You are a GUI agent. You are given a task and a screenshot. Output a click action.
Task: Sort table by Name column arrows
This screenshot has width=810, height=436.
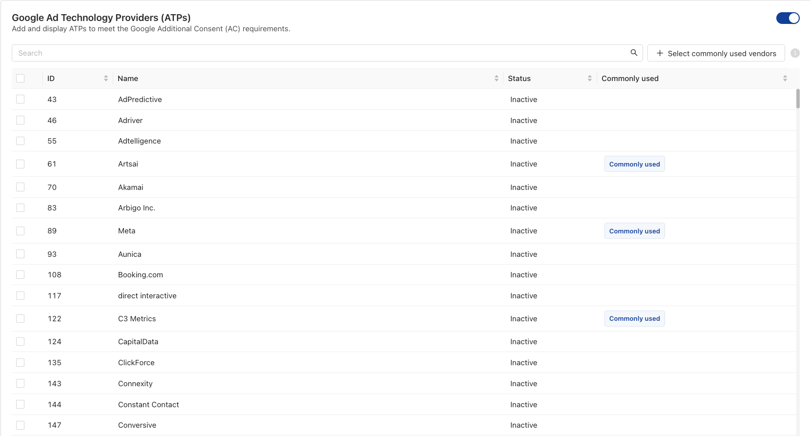(x=496, y=79)
